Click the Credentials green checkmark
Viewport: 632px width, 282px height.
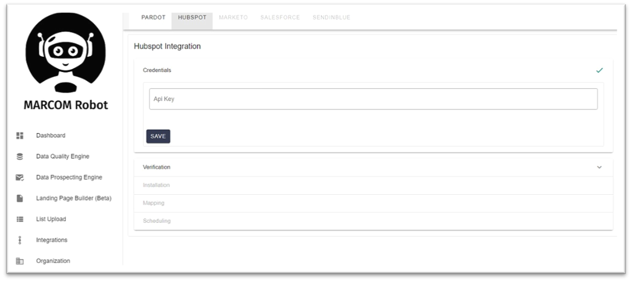(x=599, y=70)
